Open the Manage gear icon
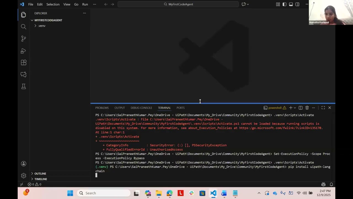 pos(23,176)
